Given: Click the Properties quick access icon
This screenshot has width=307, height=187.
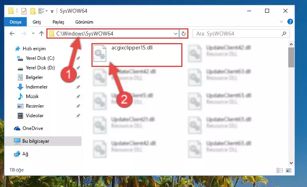Looking at the screenshot, I should coord(24,11).
